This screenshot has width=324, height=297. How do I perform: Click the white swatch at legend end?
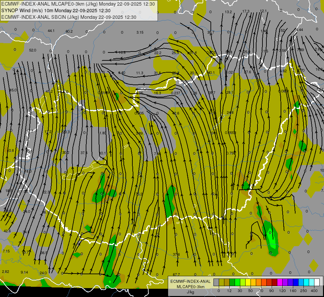point(317,282)
